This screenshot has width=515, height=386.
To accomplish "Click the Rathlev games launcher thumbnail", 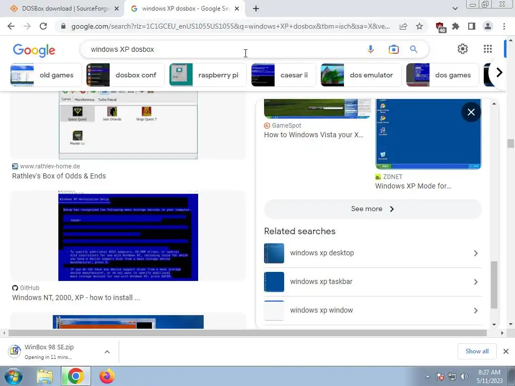I will [x=128, y=125].
